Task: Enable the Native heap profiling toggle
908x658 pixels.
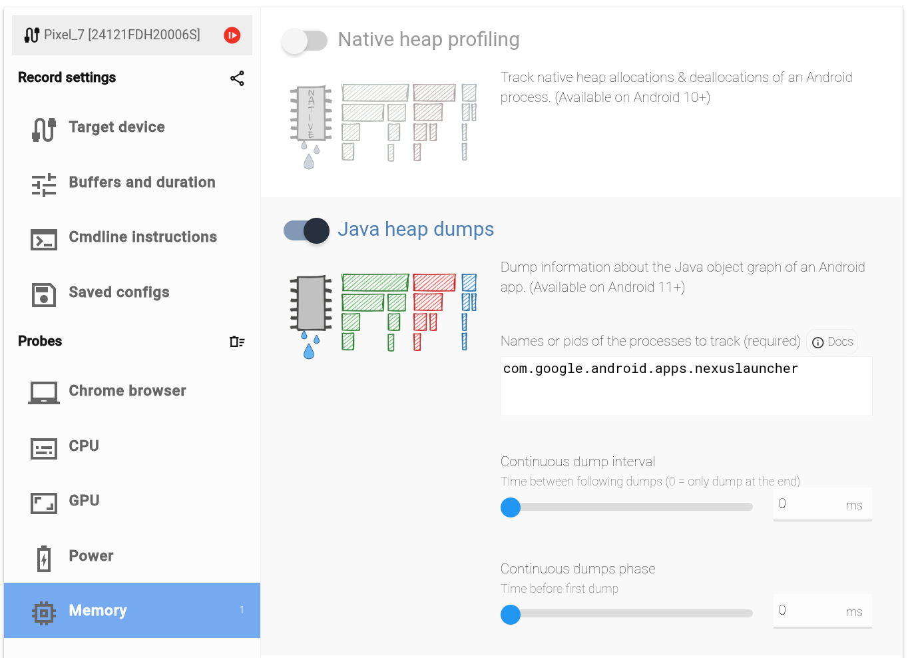Action: pyautogui.click(x=305, y=41)
